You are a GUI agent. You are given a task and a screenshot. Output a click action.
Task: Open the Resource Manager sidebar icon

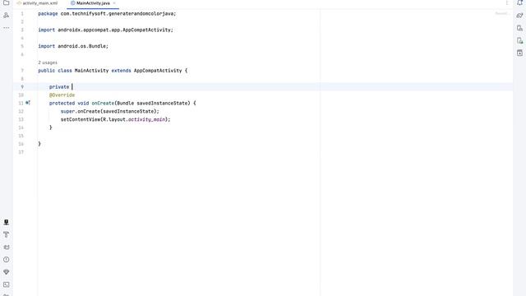[x=6, y=16]
